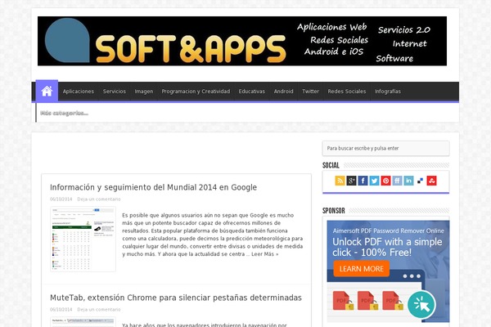Open the LinkedIn social icon
The width and height of the screenshot is (491, 327).
click(408, 181)
